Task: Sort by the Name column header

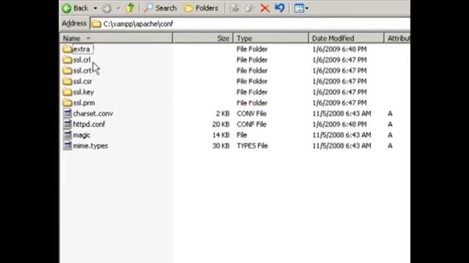Action: pyautogui.click(x=116, y=38)
